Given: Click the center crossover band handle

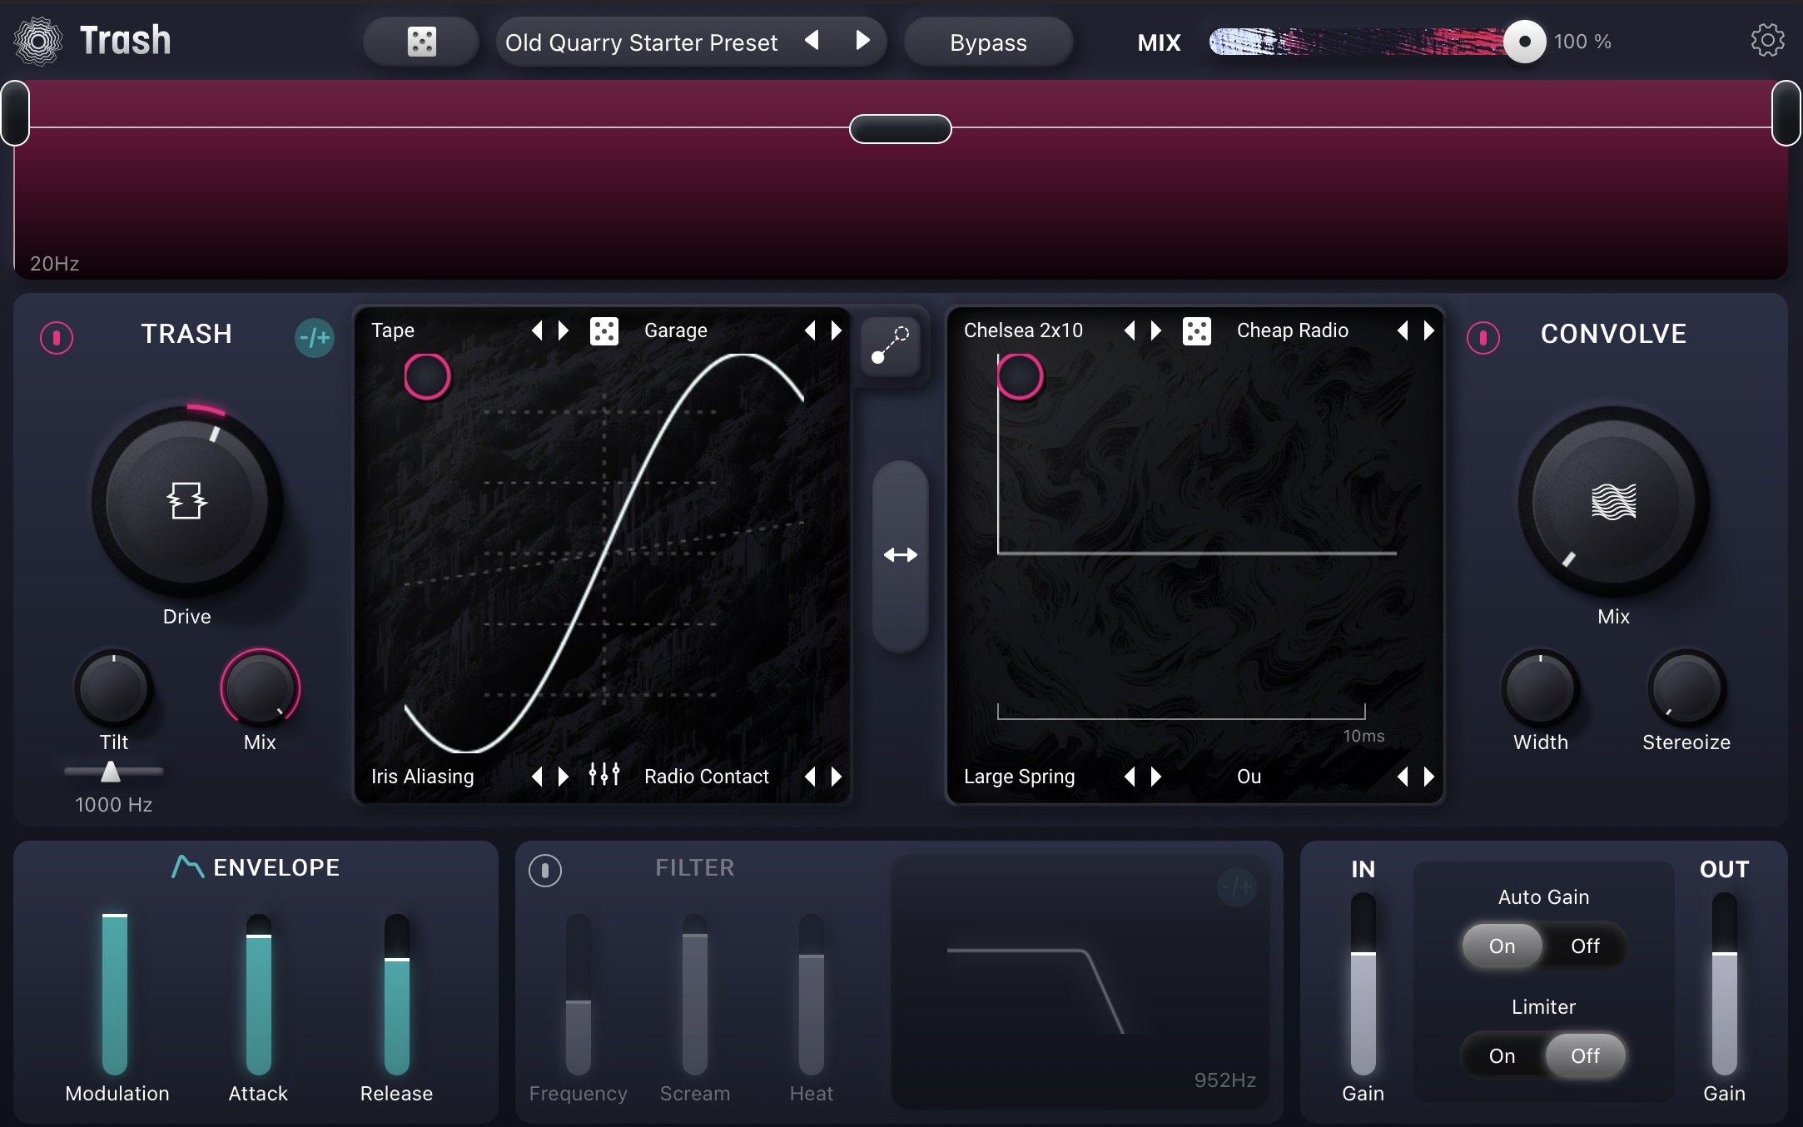Looking at the screenshot, I should [x=900, y=129].
